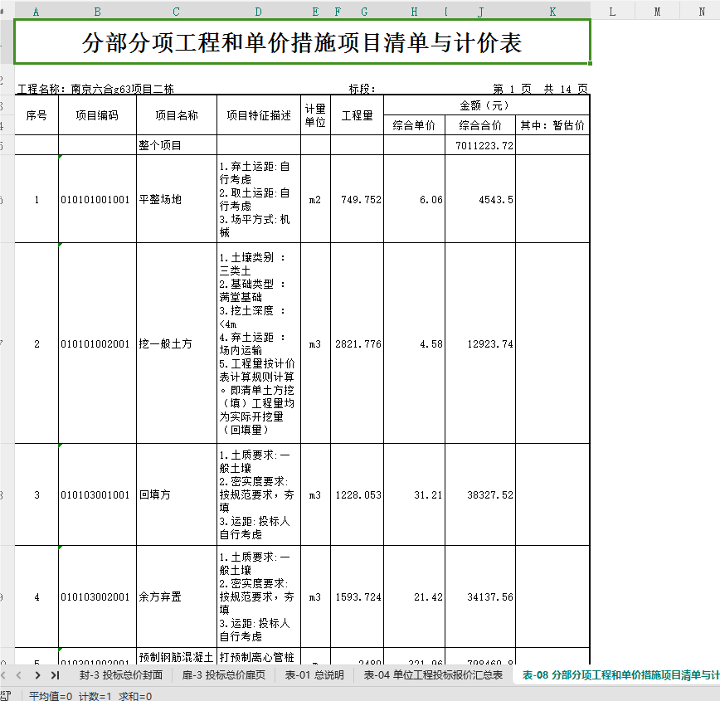Select column G header

[364, 12]
